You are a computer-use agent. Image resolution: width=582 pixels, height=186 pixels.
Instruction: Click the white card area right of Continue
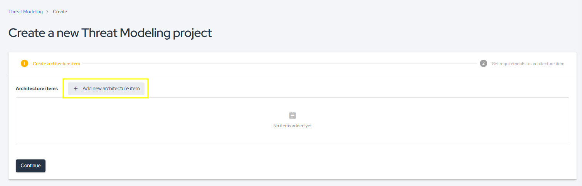click(x=270, y=166)
